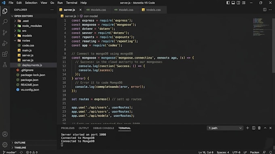The image size is (275, 154).
Task: Close the terminal panel
Action: (x=271, y=128)
